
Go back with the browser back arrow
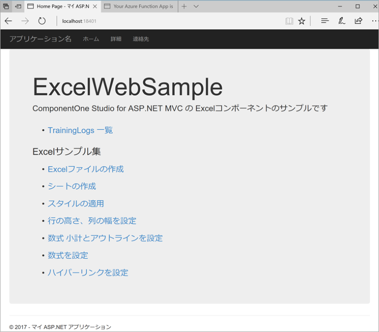coord(9,21)
